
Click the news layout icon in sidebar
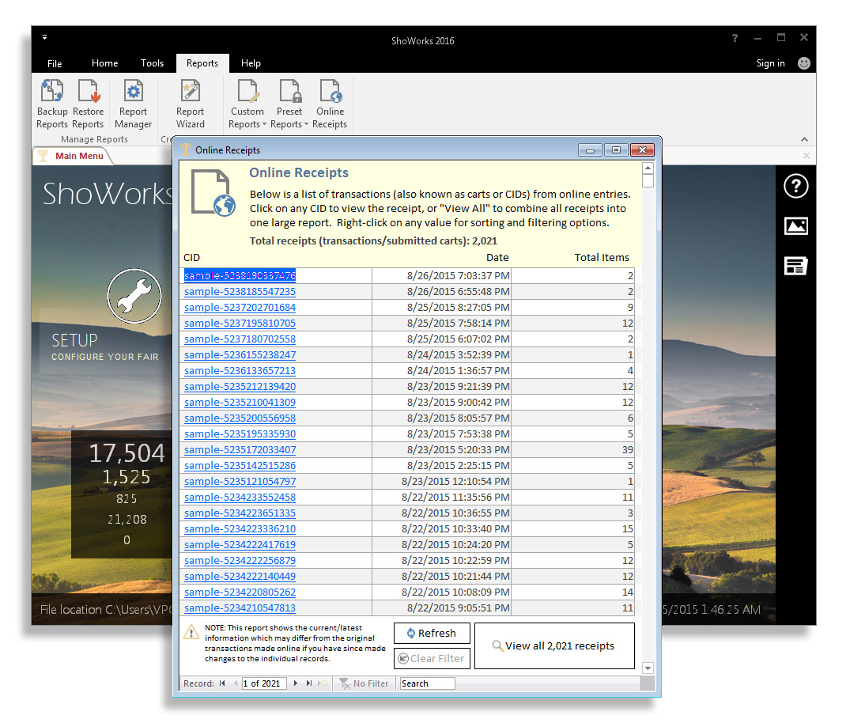(x=795, y=266)
